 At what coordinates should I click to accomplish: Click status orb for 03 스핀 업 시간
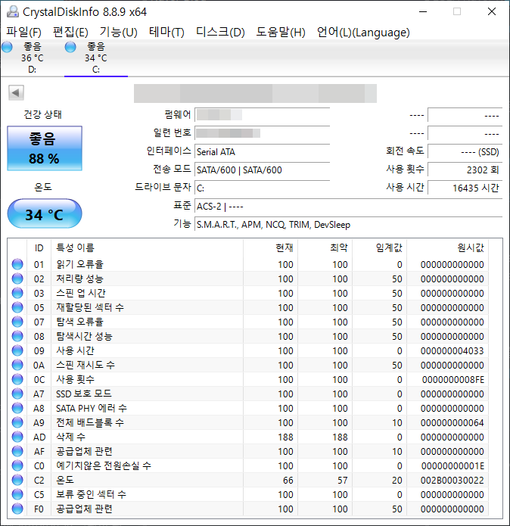(17, 293)
